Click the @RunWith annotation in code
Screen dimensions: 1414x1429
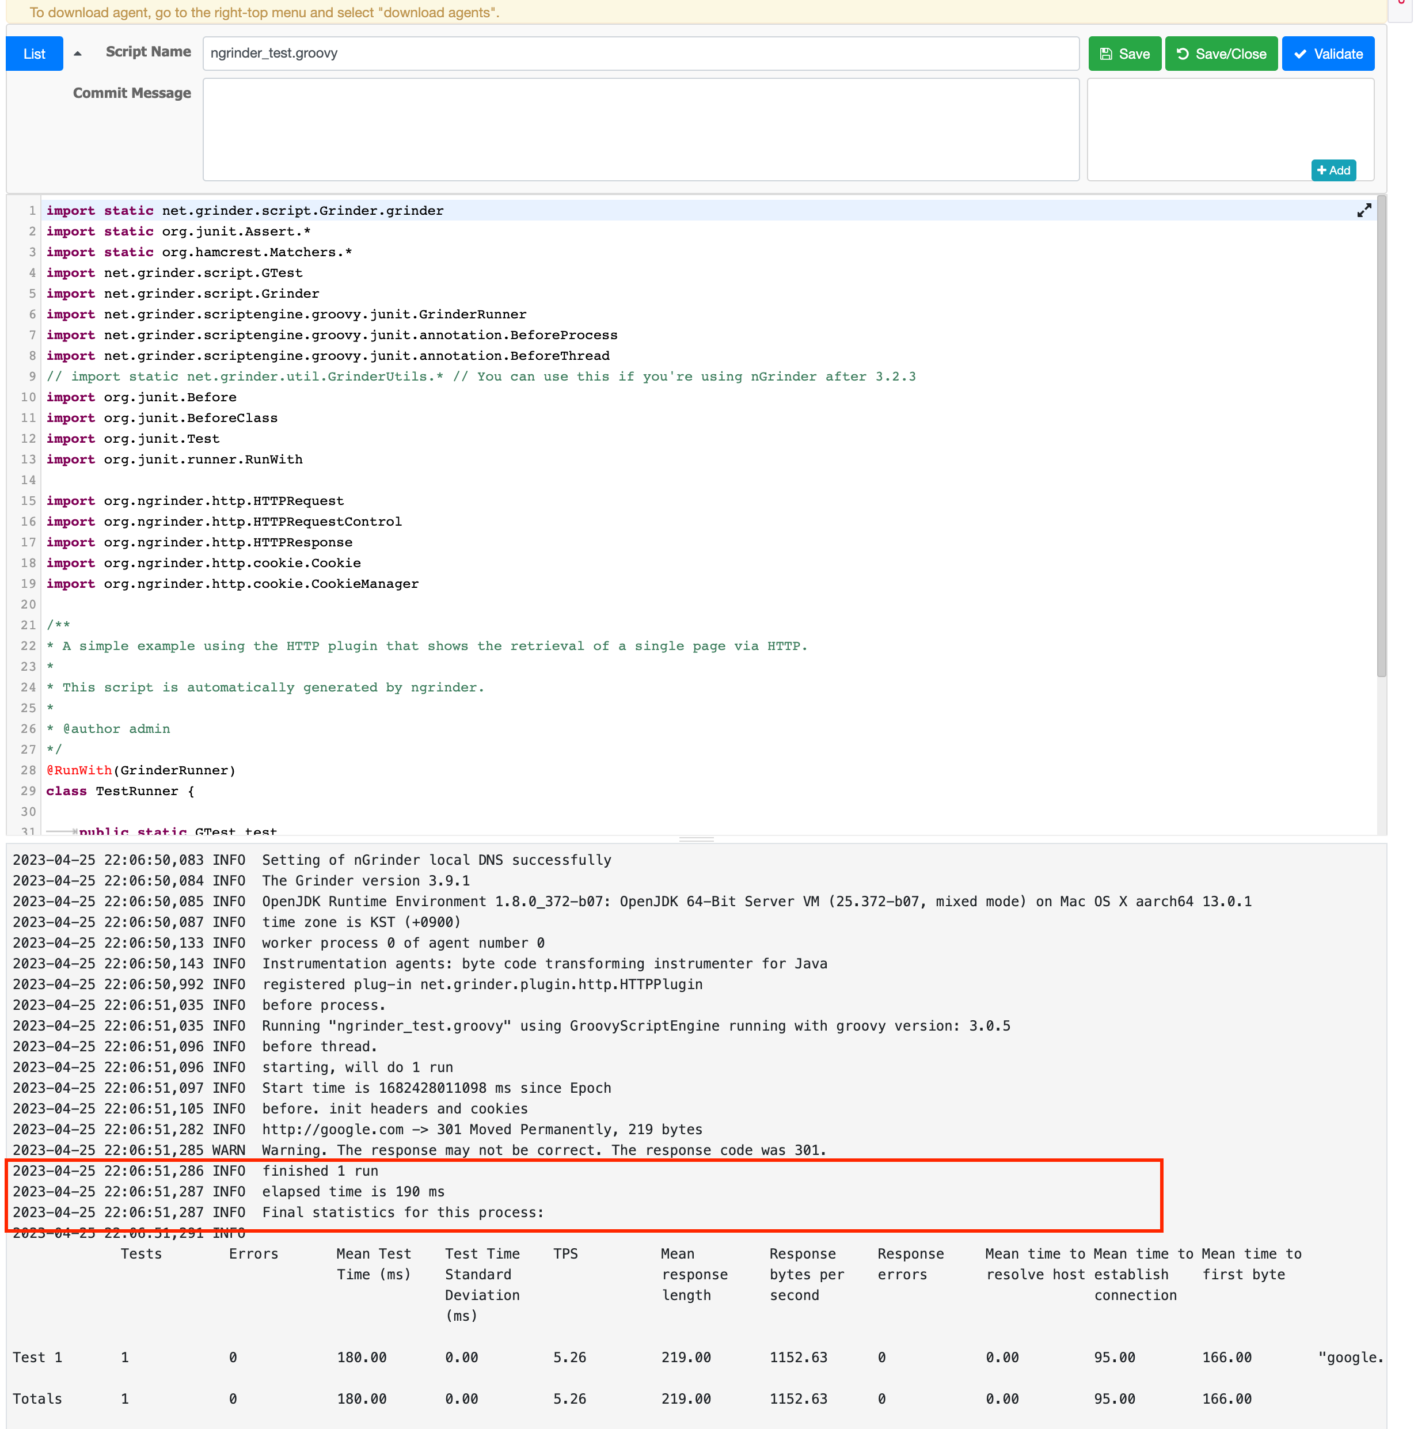(79, 771)
